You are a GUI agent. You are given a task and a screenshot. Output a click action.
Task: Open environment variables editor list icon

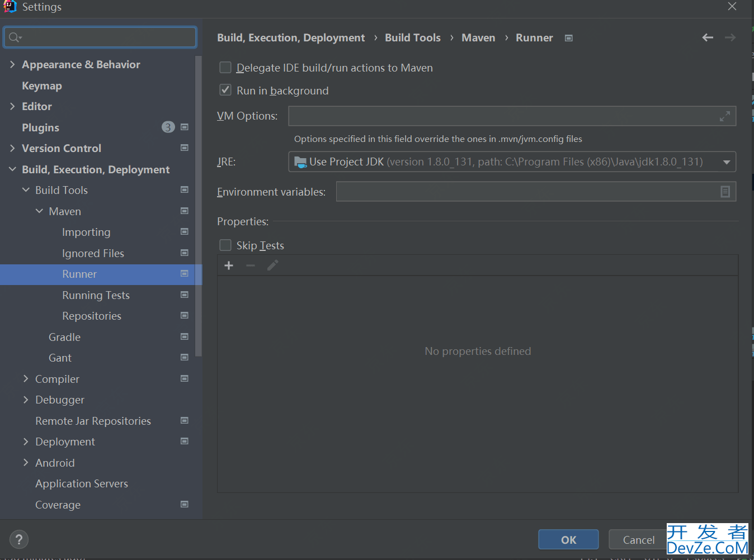coord(725,192)
